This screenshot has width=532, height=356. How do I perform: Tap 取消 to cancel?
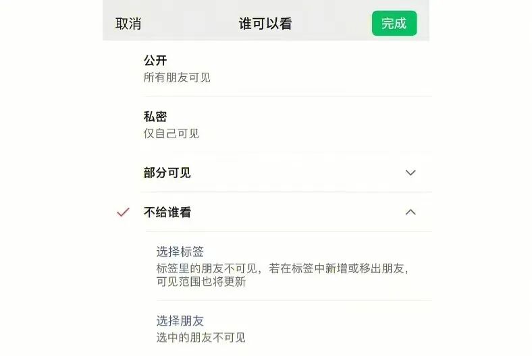[128, 24]
